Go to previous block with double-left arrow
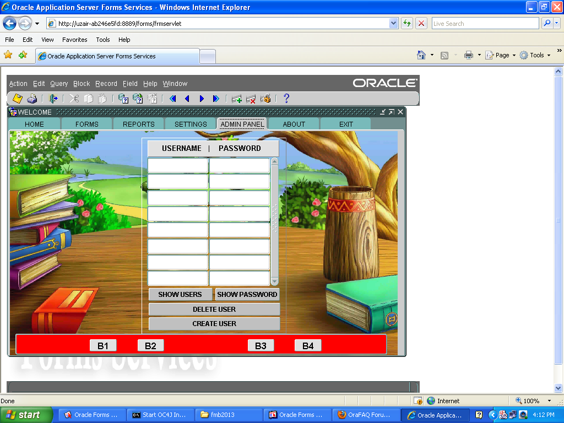The image size is (564, 423). pos(172,98)
